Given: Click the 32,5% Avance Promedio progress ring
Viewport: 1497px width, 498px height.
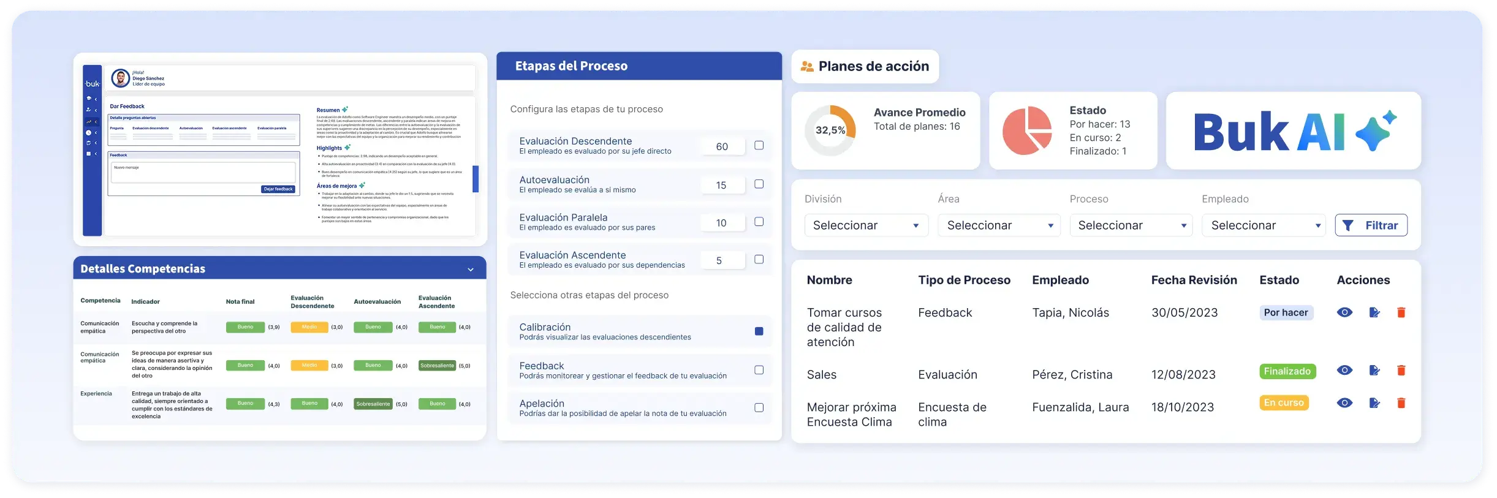Looking at the screenshot, I should pyautogui.click(x=830, y=130).
